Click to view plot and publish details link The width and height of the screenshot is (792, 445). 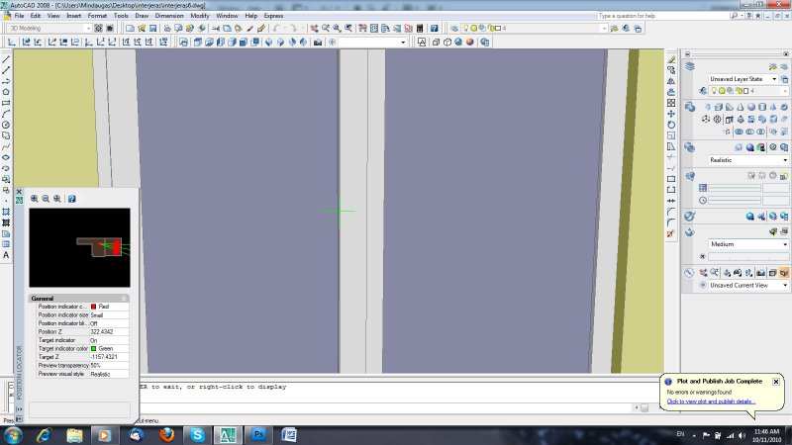click(x=711, y=401)
